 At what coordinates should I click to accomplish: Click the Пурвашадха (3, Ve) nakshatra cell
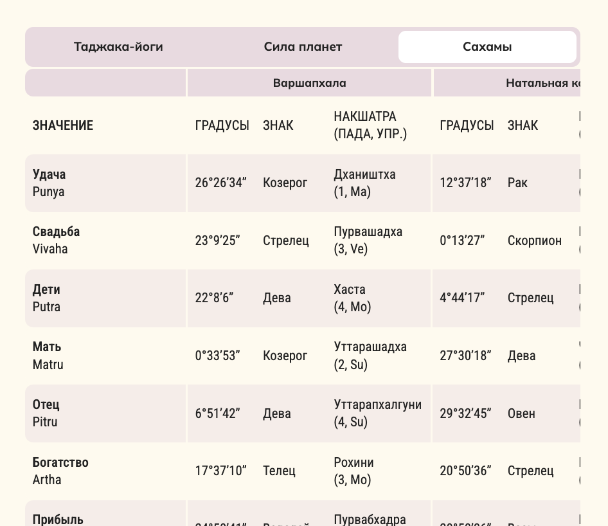368,240
